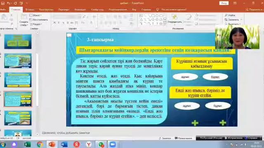Click the rectangle shape in shapes gallery
264x148 pixels.
153,16
